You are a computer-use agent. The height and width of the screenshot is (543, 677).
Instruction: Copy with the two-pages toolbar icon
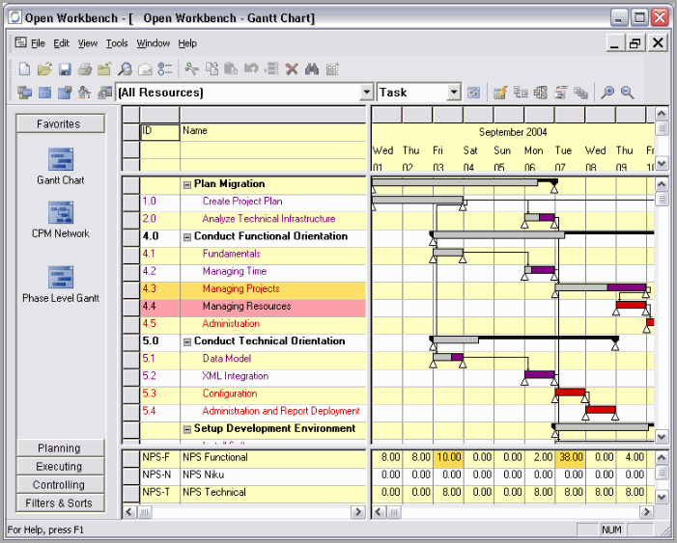click(212, 69)
